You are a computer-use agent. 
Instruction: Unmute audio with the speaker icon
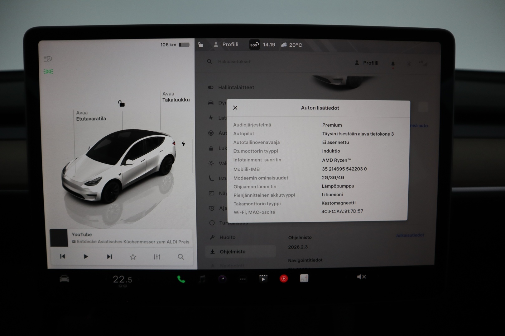click(361, 276)
